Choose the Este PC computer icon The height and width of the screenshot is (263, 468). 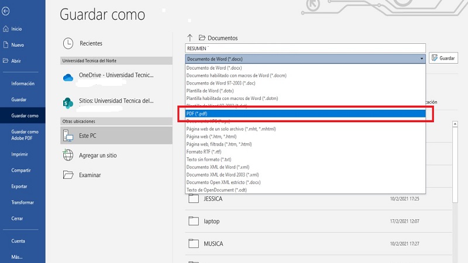[x=68, y=136]
